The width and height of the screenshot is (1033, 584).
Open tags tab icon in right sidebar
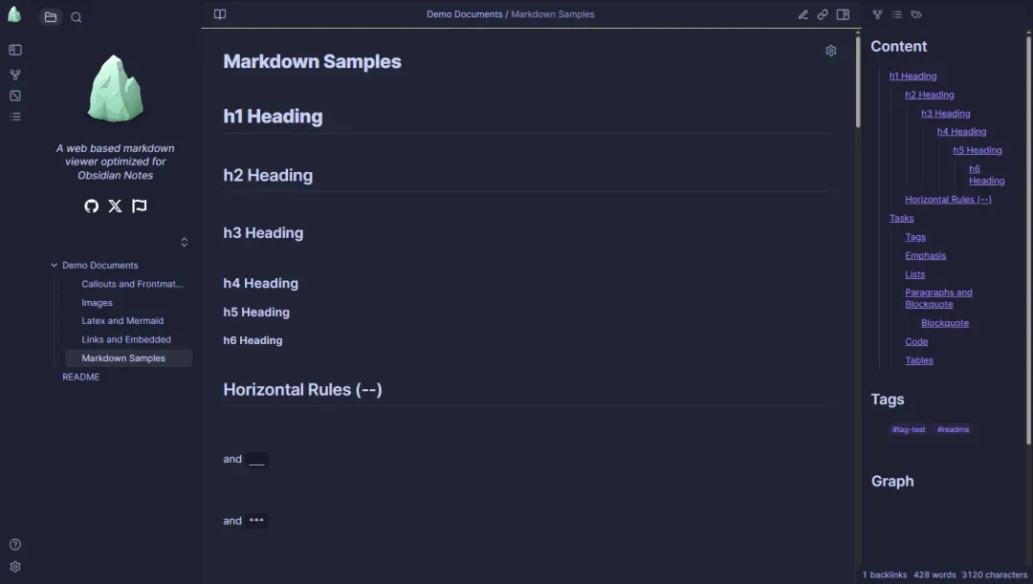point(916,14)
